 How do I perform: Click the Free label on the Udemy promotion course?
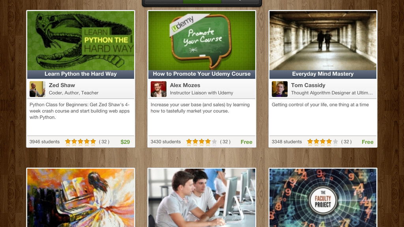point(246,142)
